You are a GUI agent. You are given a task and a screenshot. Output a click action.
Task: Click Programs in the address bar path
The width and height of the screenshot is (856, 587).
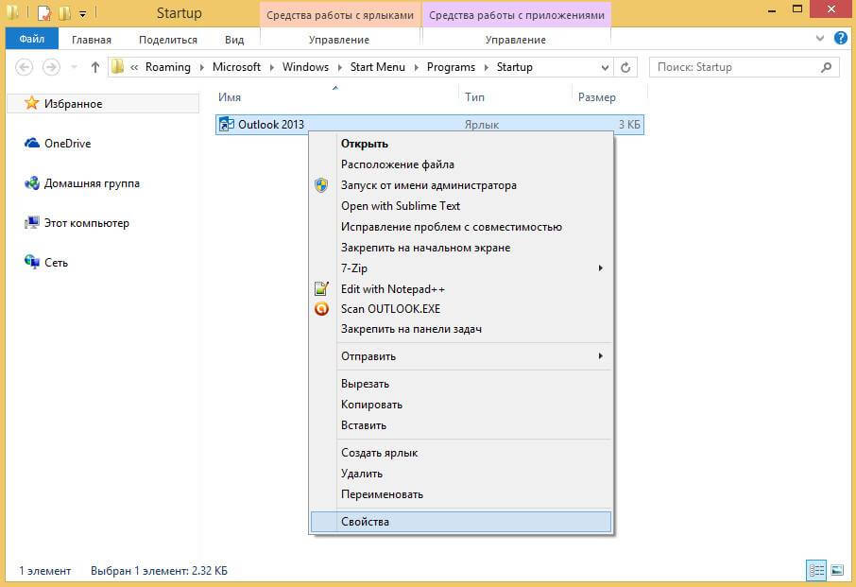pyautogui.click(x=452, y=67)
